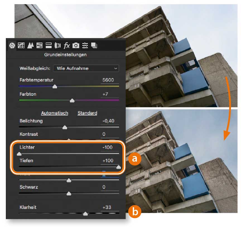Open the snapshots panel icon
The width and height of the screenshot is (241, 227).
point(94,45)
